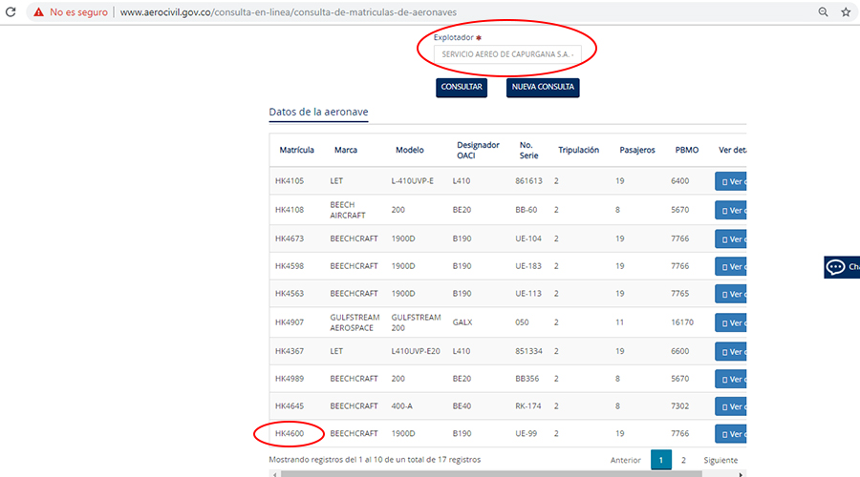860x477 pixels.
Task: View details for aircraft HK4989
Action: coord(731,379)
